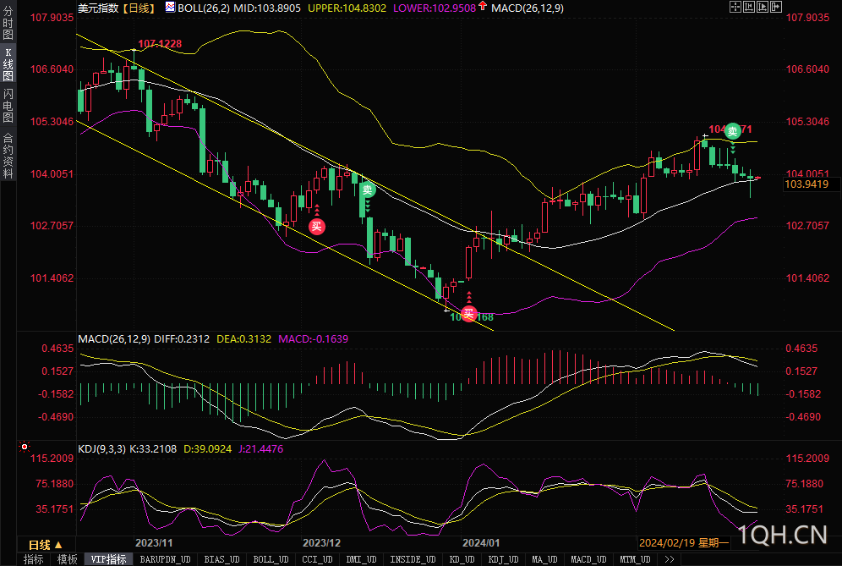Apply the BARUPDN_UD indicator

click(x=165, y=559)
